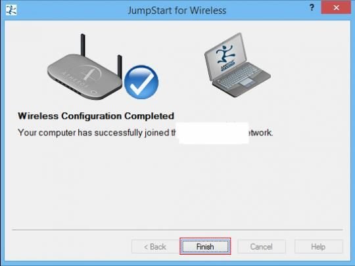
Task: Click the 'Your computer has successfully joined' message
Action: 97,133
